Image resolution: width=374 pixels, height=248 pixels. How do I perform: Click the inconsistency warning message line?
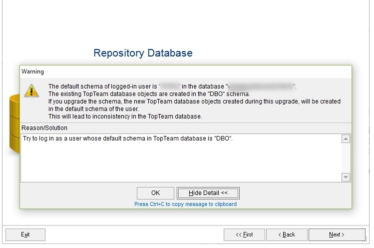[125, 116]
